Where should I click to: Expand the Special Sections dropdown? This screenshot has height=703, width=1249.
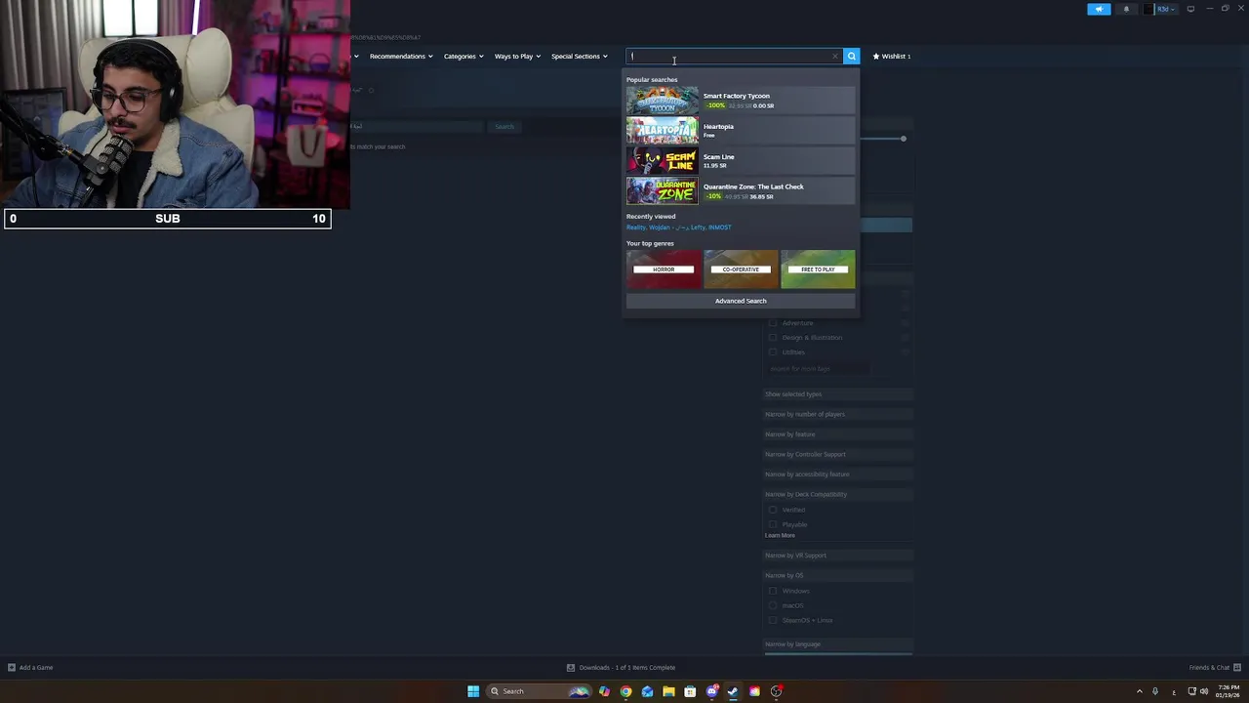click(580, 56)
